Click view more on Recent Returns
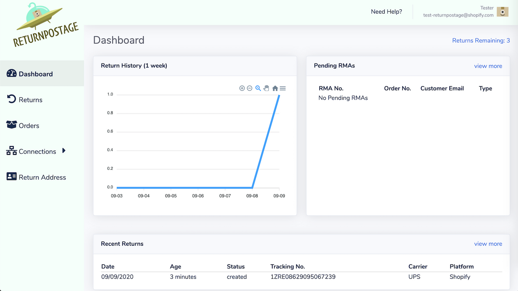 click(488, 244)
